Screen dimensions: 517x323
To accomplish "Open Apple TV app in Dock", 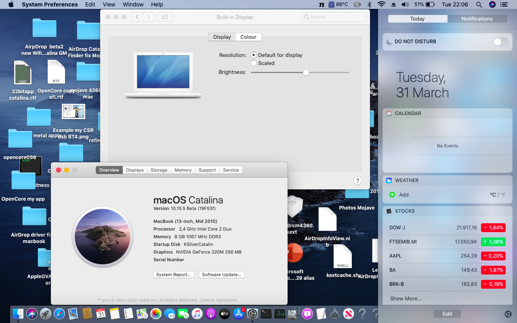I will 225,313.
